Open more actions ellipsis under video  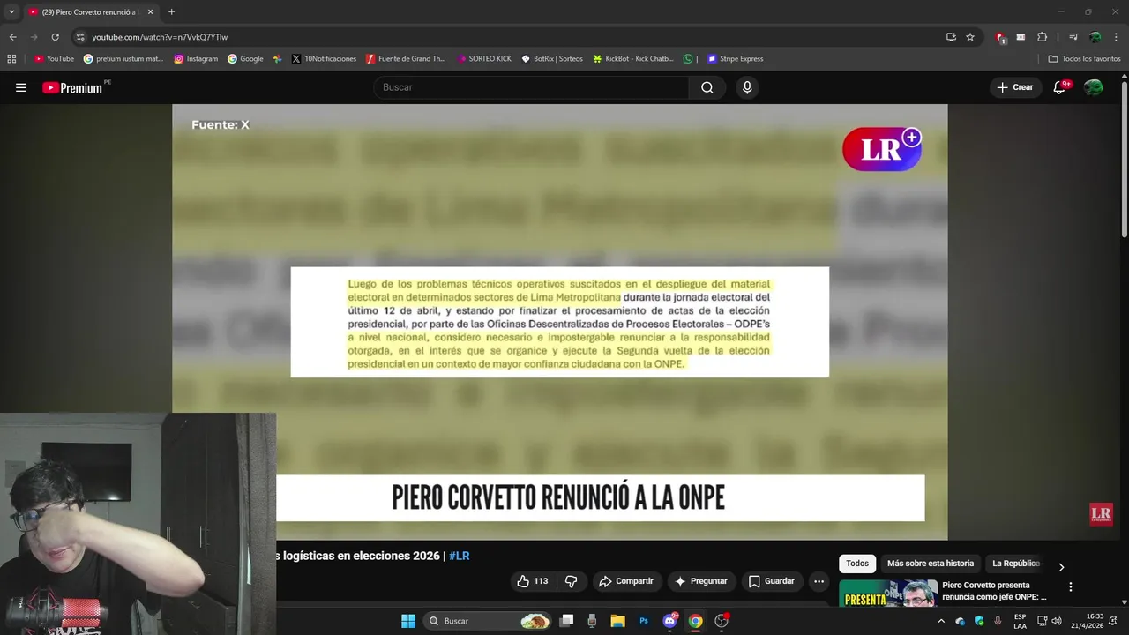[819, 581]
